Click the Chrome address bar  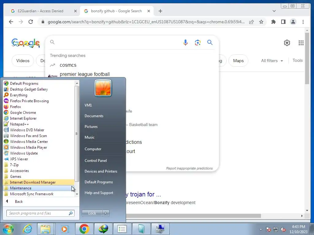(146, 22)
